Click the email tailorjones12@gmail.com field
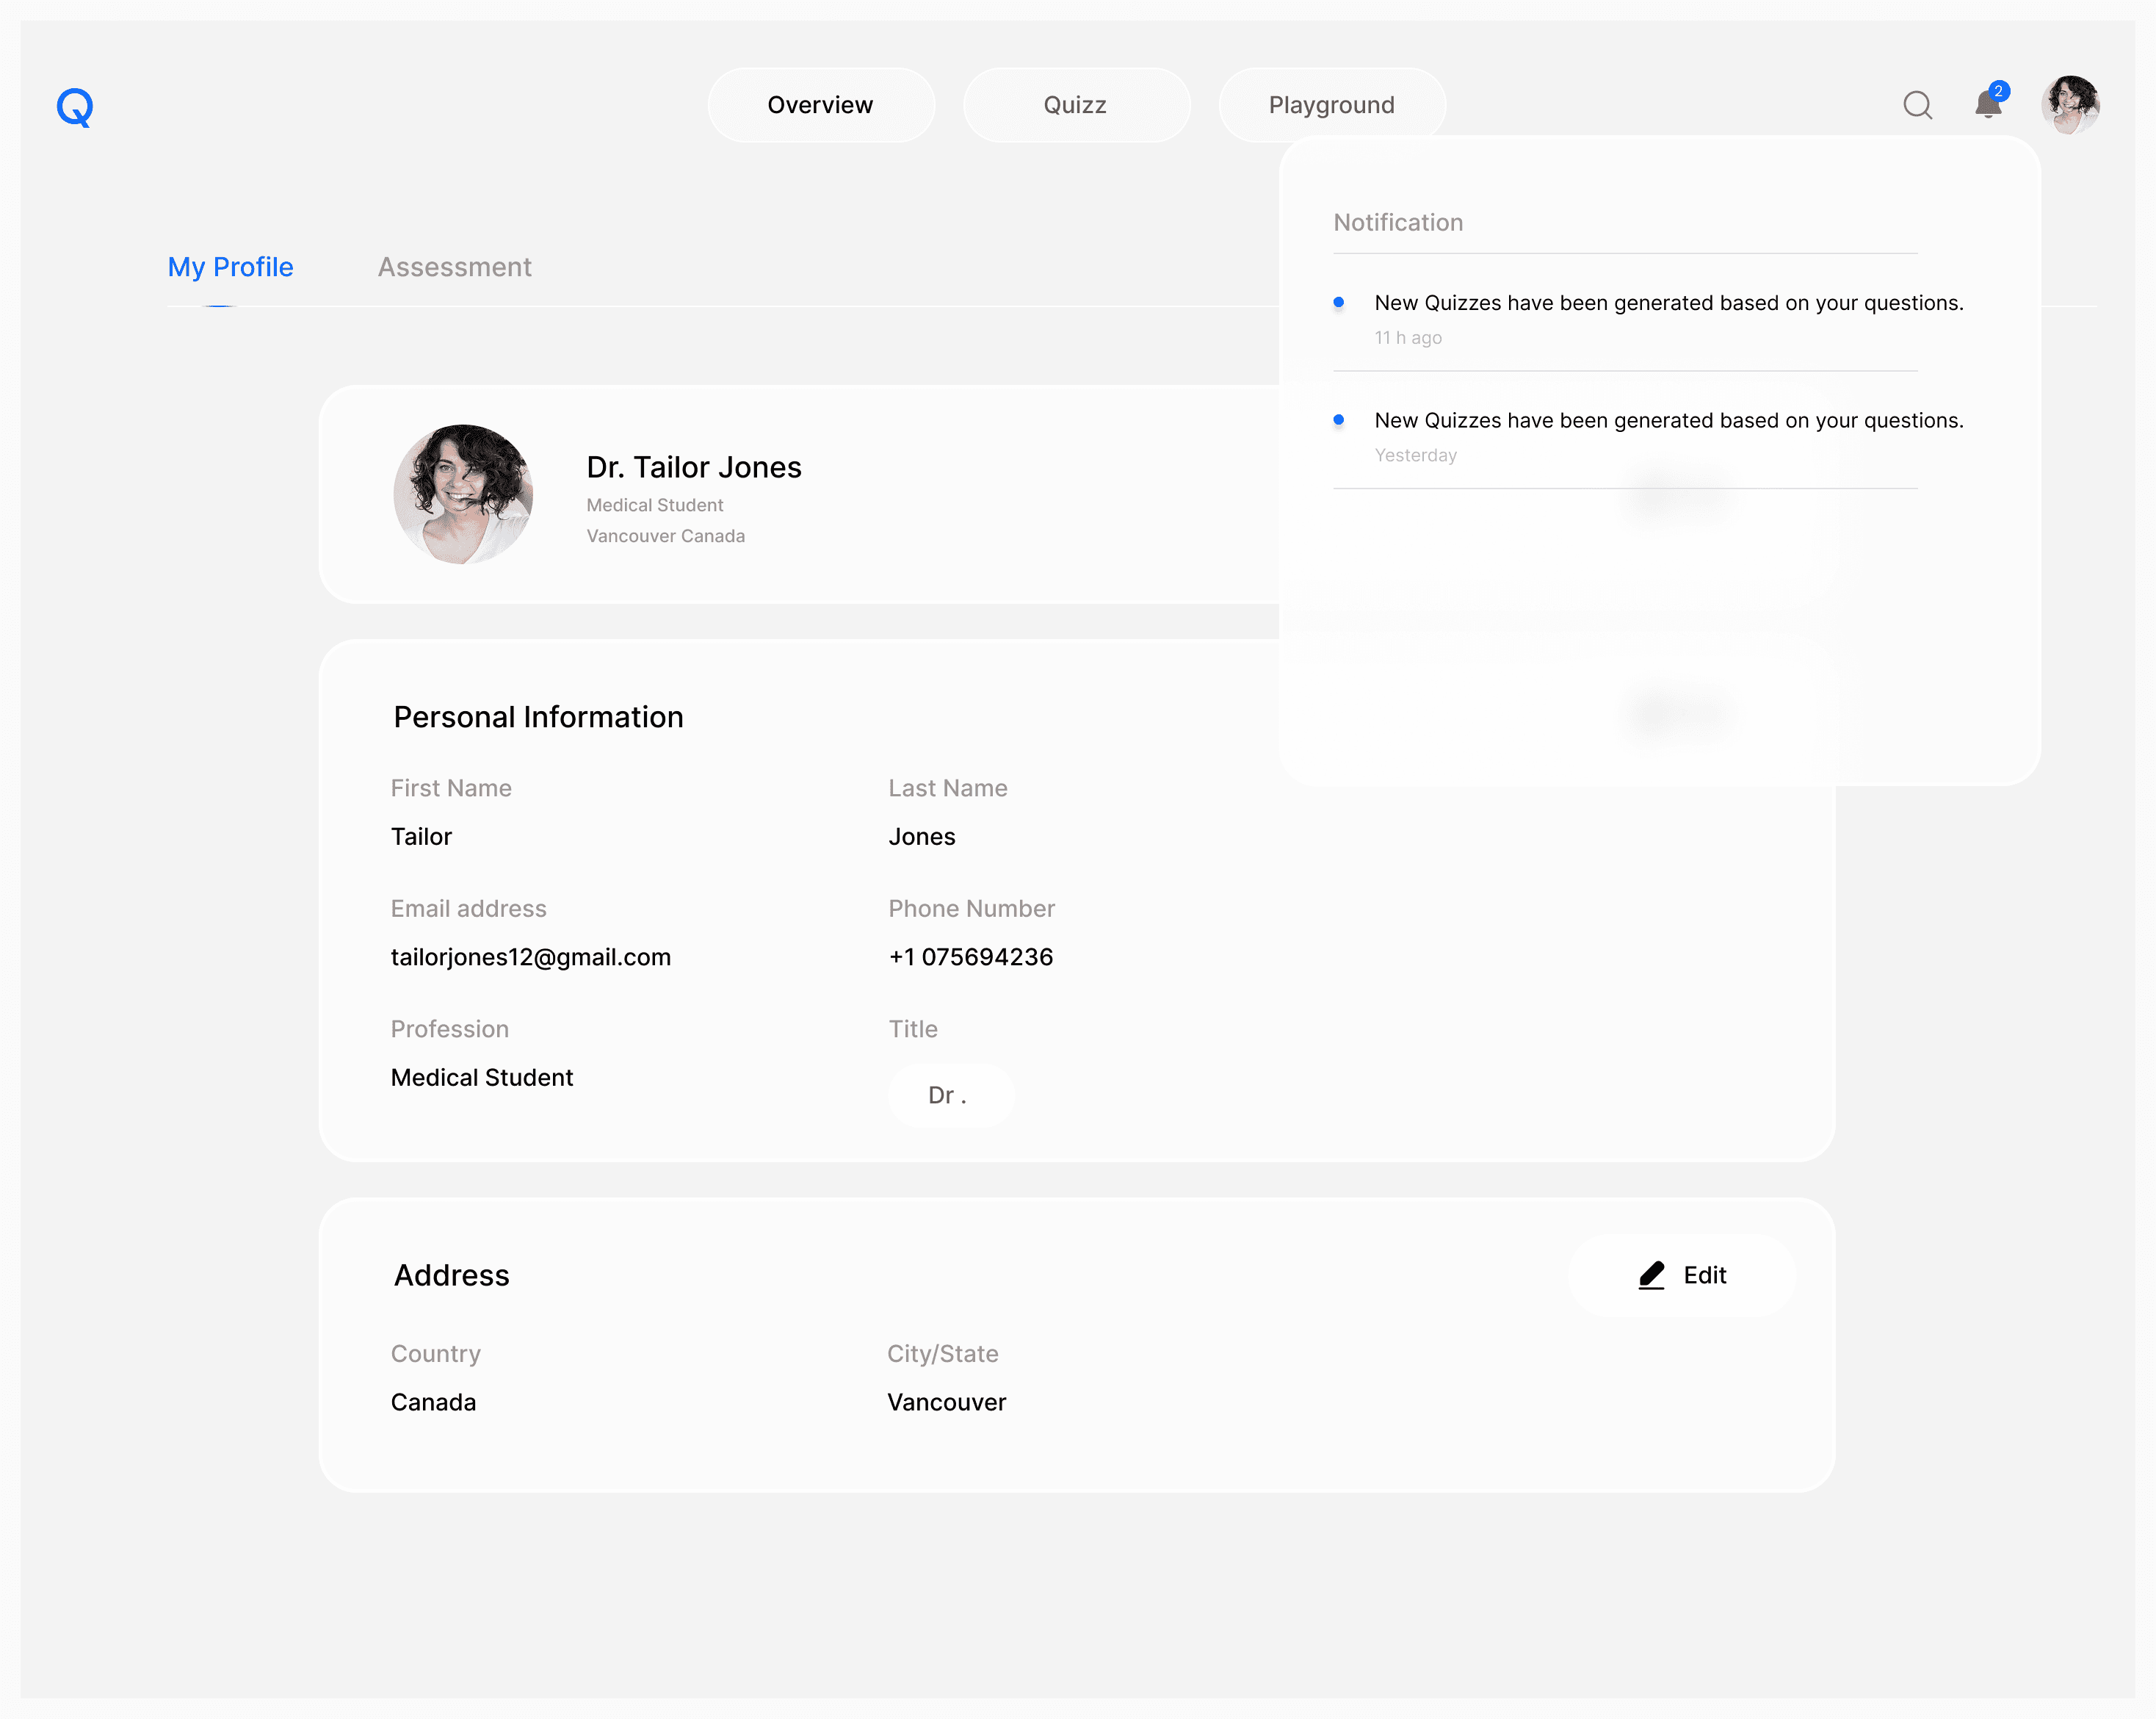Viewport: 2156px width, 1719px height. point(530,956)
